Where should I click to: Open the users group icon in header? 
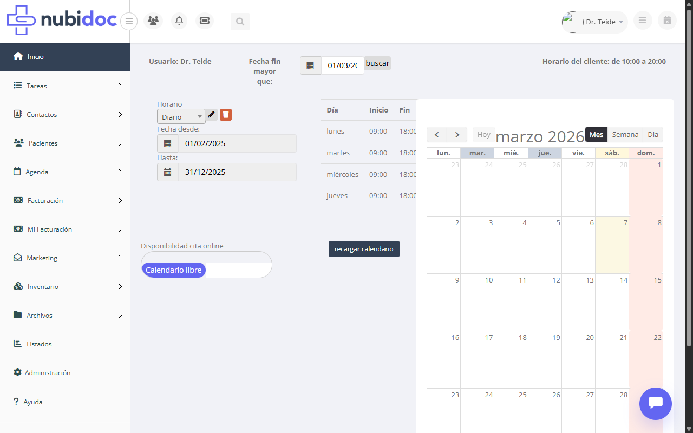click(153, 21)
